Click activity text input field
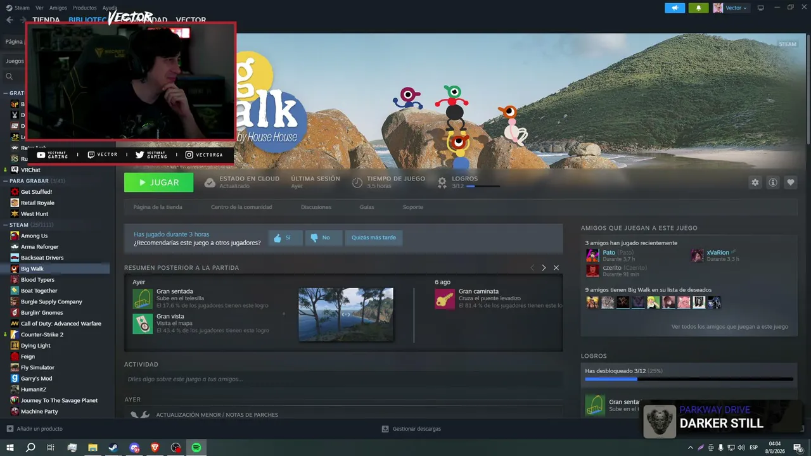The height and width of the screenshot is (456, 811). click(x=343, y=379)
